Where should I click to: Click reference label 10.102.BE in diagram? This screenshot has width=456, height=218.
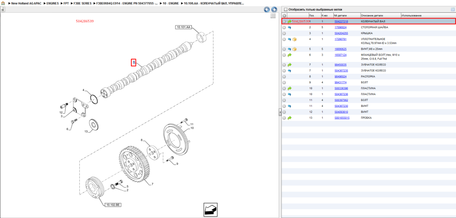pyautogui.click(x=113, y=205)
